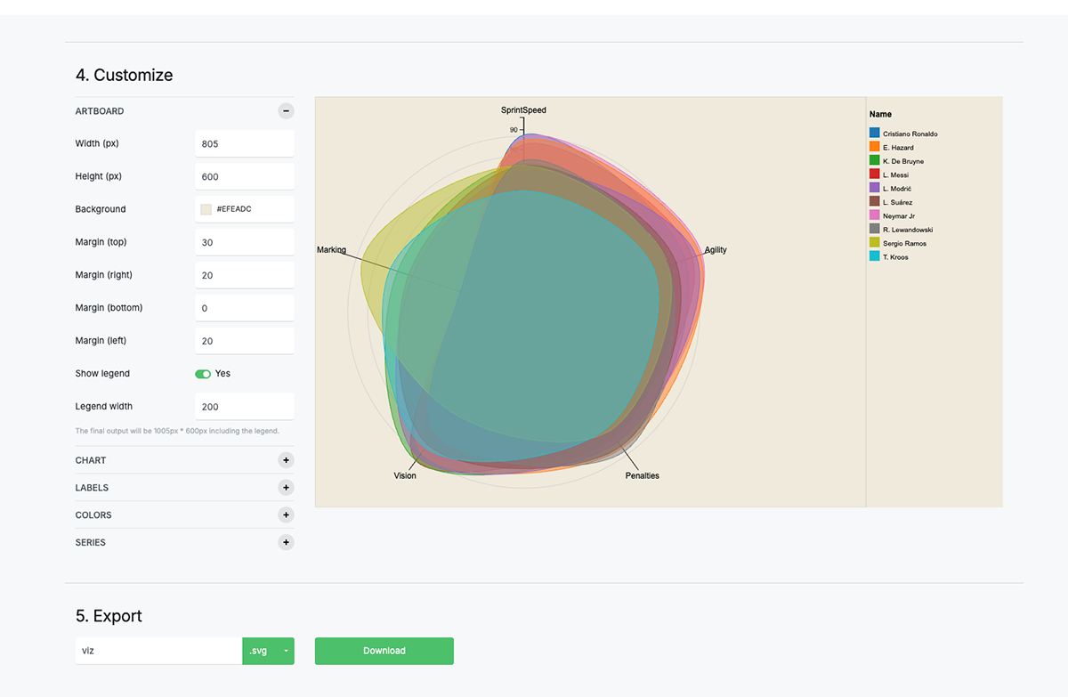This screenshot has width=1068, height=697.
Task: Expand the SERIES section
Action: (286, 542)
